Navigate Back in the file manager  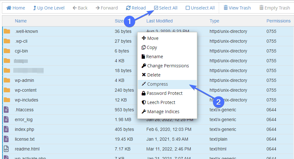click(x=80, y=8)
